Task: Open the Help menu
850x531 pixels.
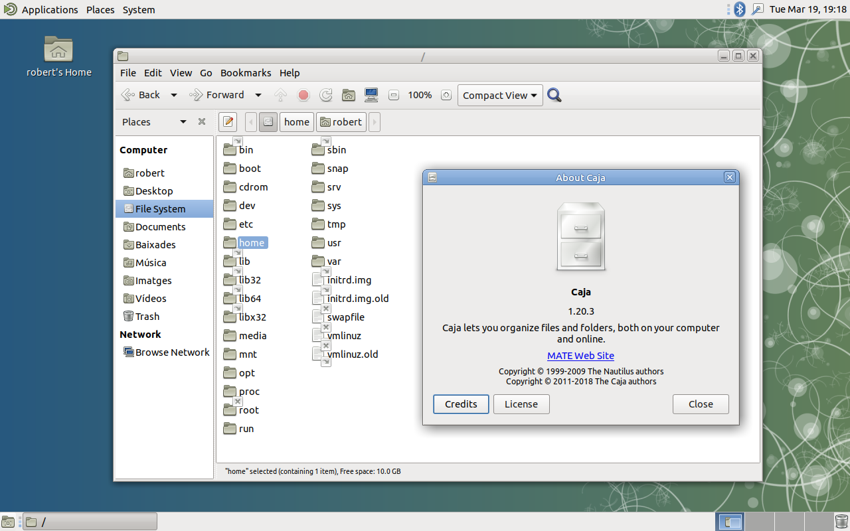Action: pos(290,73)
